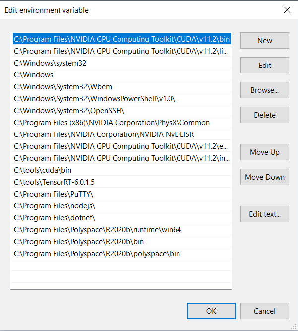This screenshot has width=298, height=331.
Task: Open Edit text... view
Action: pyautogui.click(x=264, y=214)
